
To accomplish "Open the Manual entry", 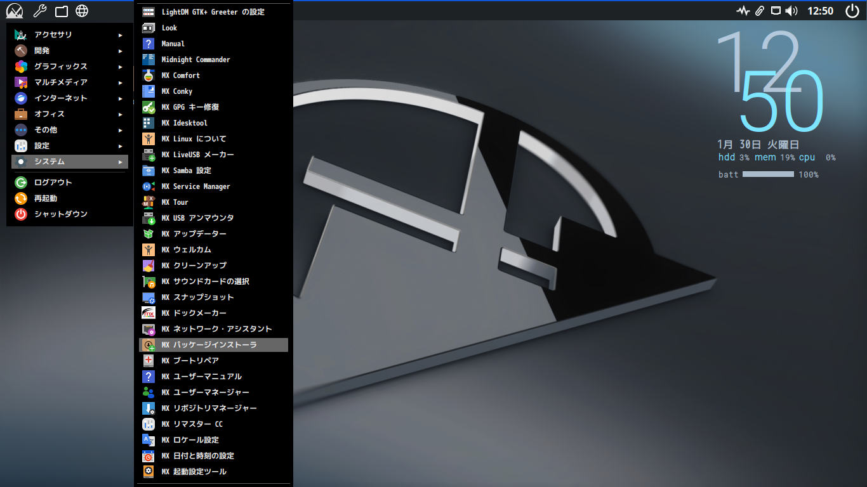I will (x=213, y=44).
